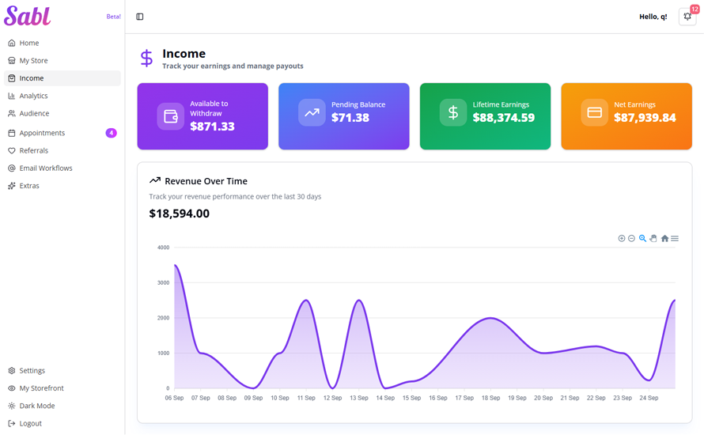Screen dimensions: 704x435
Task: Go to Home page
Action: 29,43
